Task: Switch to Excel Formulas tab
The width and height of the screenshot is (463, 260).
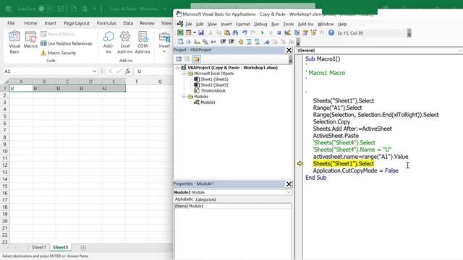Action: 106,23
